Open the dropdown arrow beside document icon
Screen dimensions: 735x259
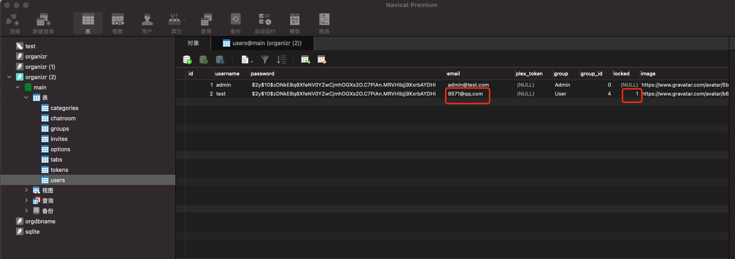[x=252, y=61]
